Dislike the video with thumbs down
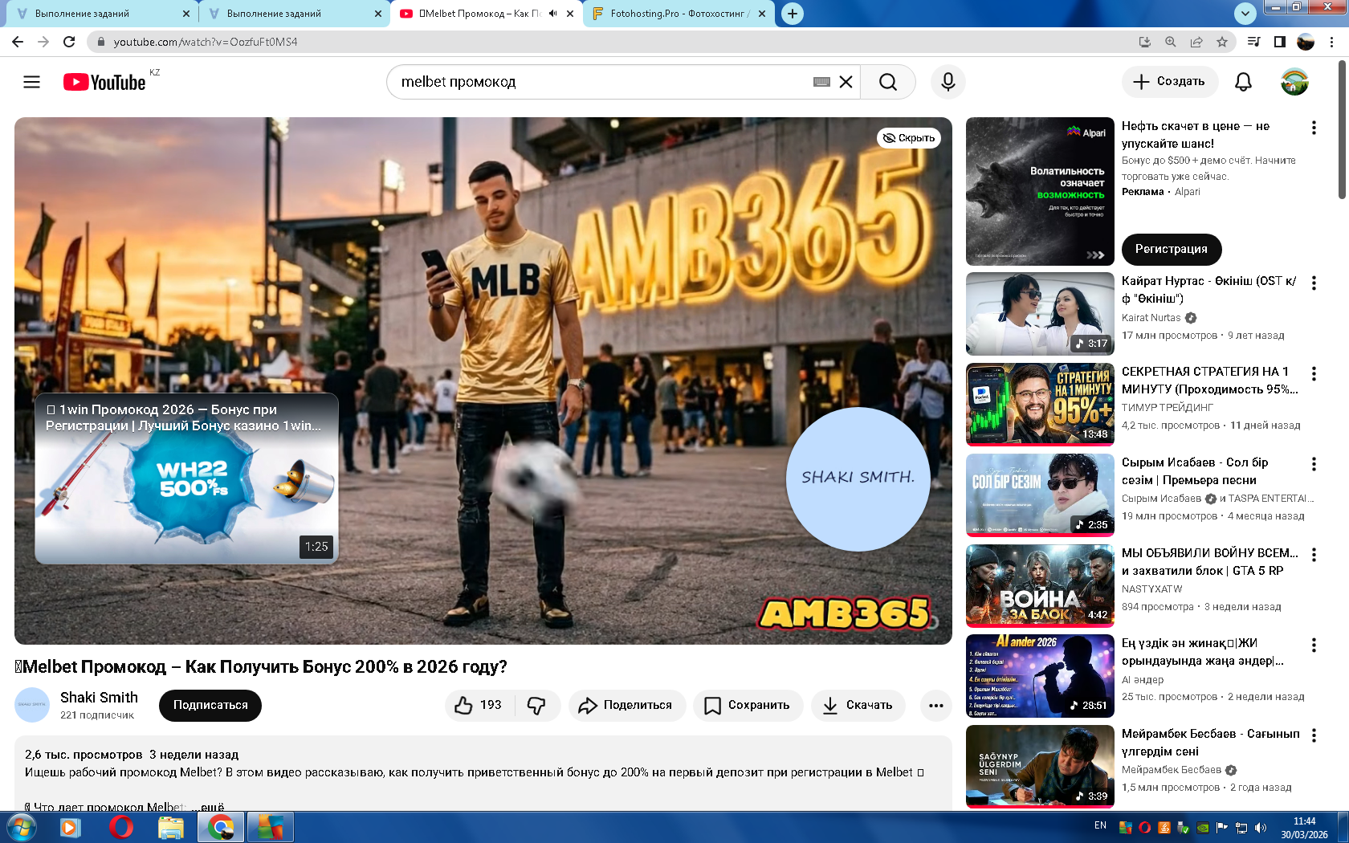 [536, 705]
